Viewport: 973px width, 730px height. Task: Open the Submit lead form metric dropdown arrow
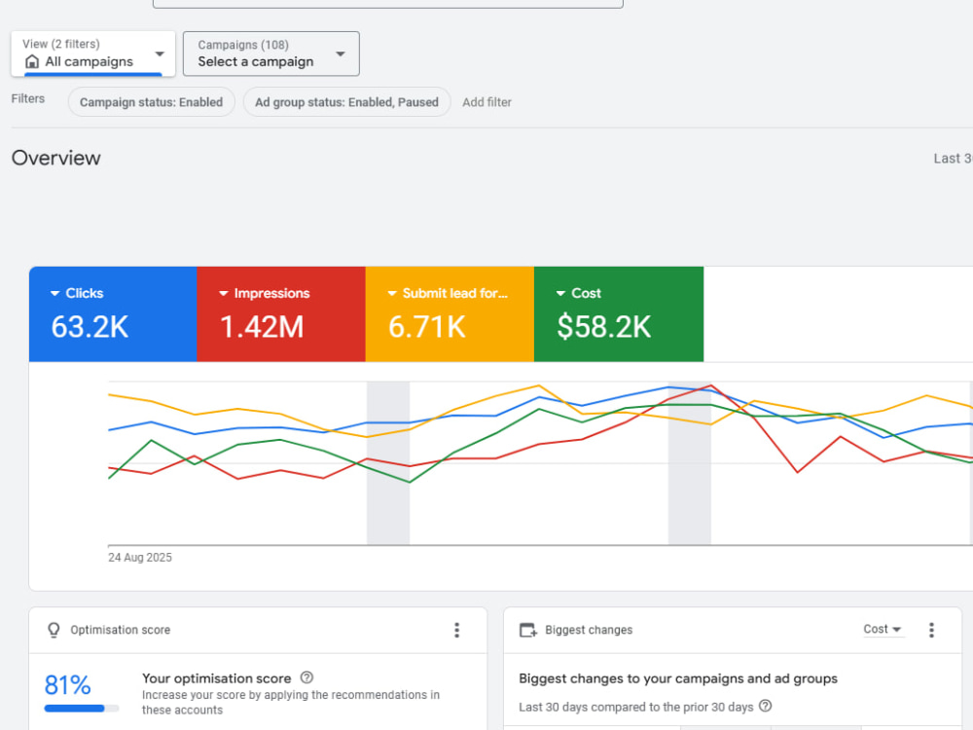point(392,293)
